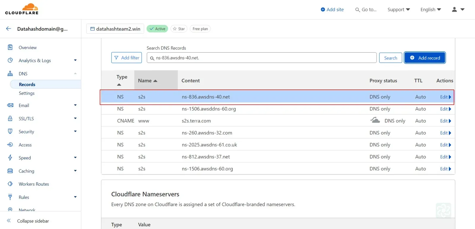Edit the ns-836.awsdns-40.net record
This screenshot has width=475, height=229.
(x=445, y=97)
